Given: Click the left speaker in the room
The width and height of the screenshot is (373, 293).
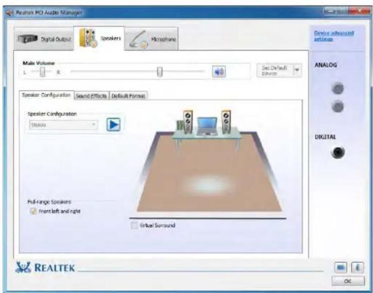Looking at the screenshot, I should pos(188,122).
